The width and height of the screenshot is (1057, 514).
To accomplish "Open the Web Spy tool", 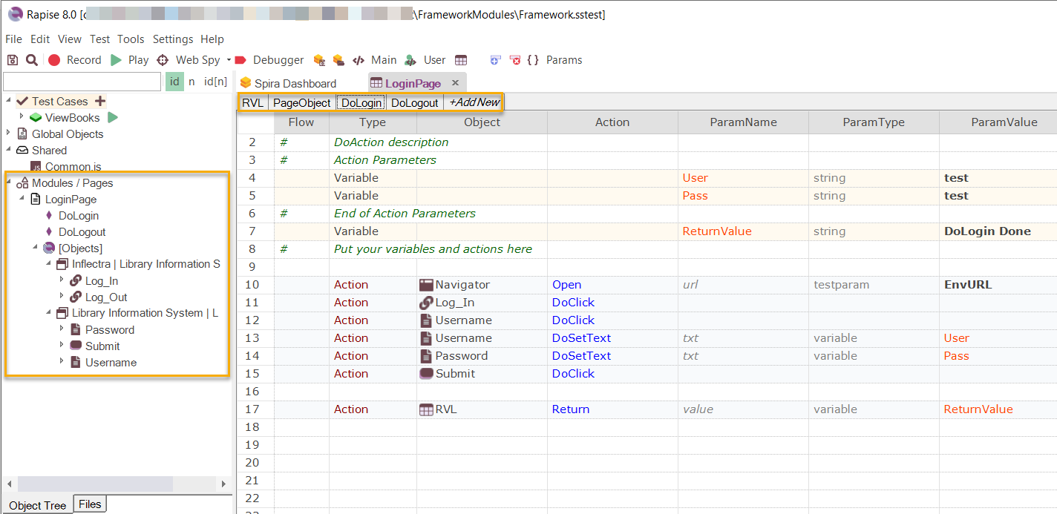I will click(189, 60).
